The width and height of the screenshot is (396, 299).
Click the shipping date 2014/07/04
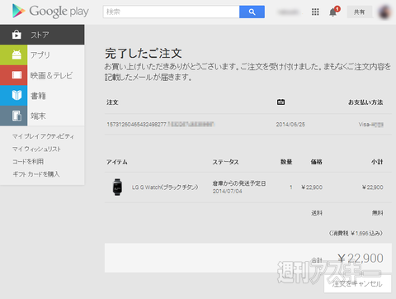(227, 191)
